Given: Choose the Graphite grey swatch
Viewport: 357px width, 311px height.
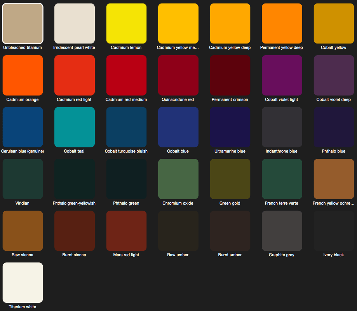Looking at the screenshot, I should (x=282, y=231).
